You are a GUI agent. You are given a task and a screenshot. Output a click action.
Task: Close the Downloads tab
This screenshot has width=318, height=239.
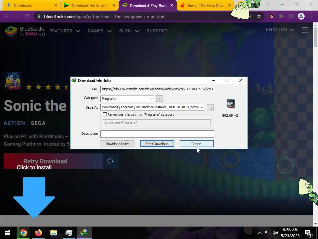pos(56,6)
